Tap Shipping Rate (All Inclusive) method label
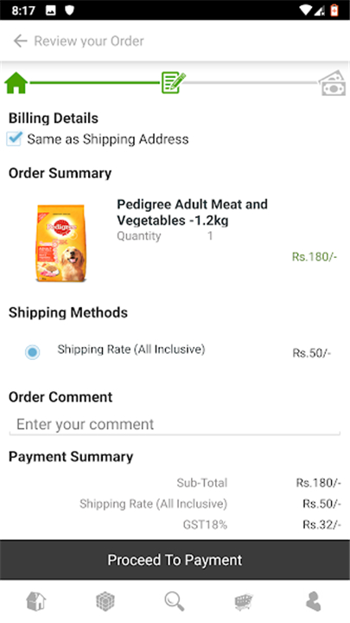 131,350
